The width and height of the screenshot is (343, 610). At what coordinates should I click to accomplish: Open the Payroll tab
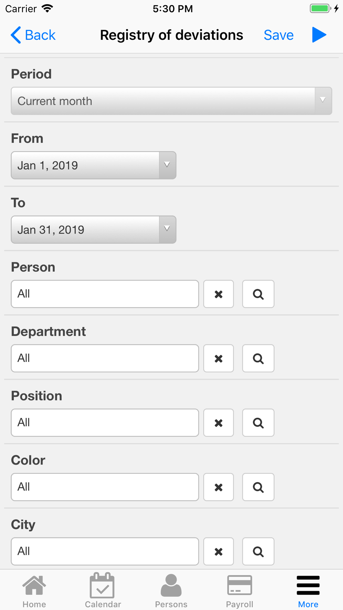(240, 590)
